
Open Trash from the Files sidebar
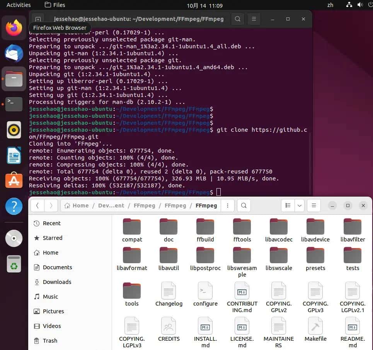tap(49, 341)
